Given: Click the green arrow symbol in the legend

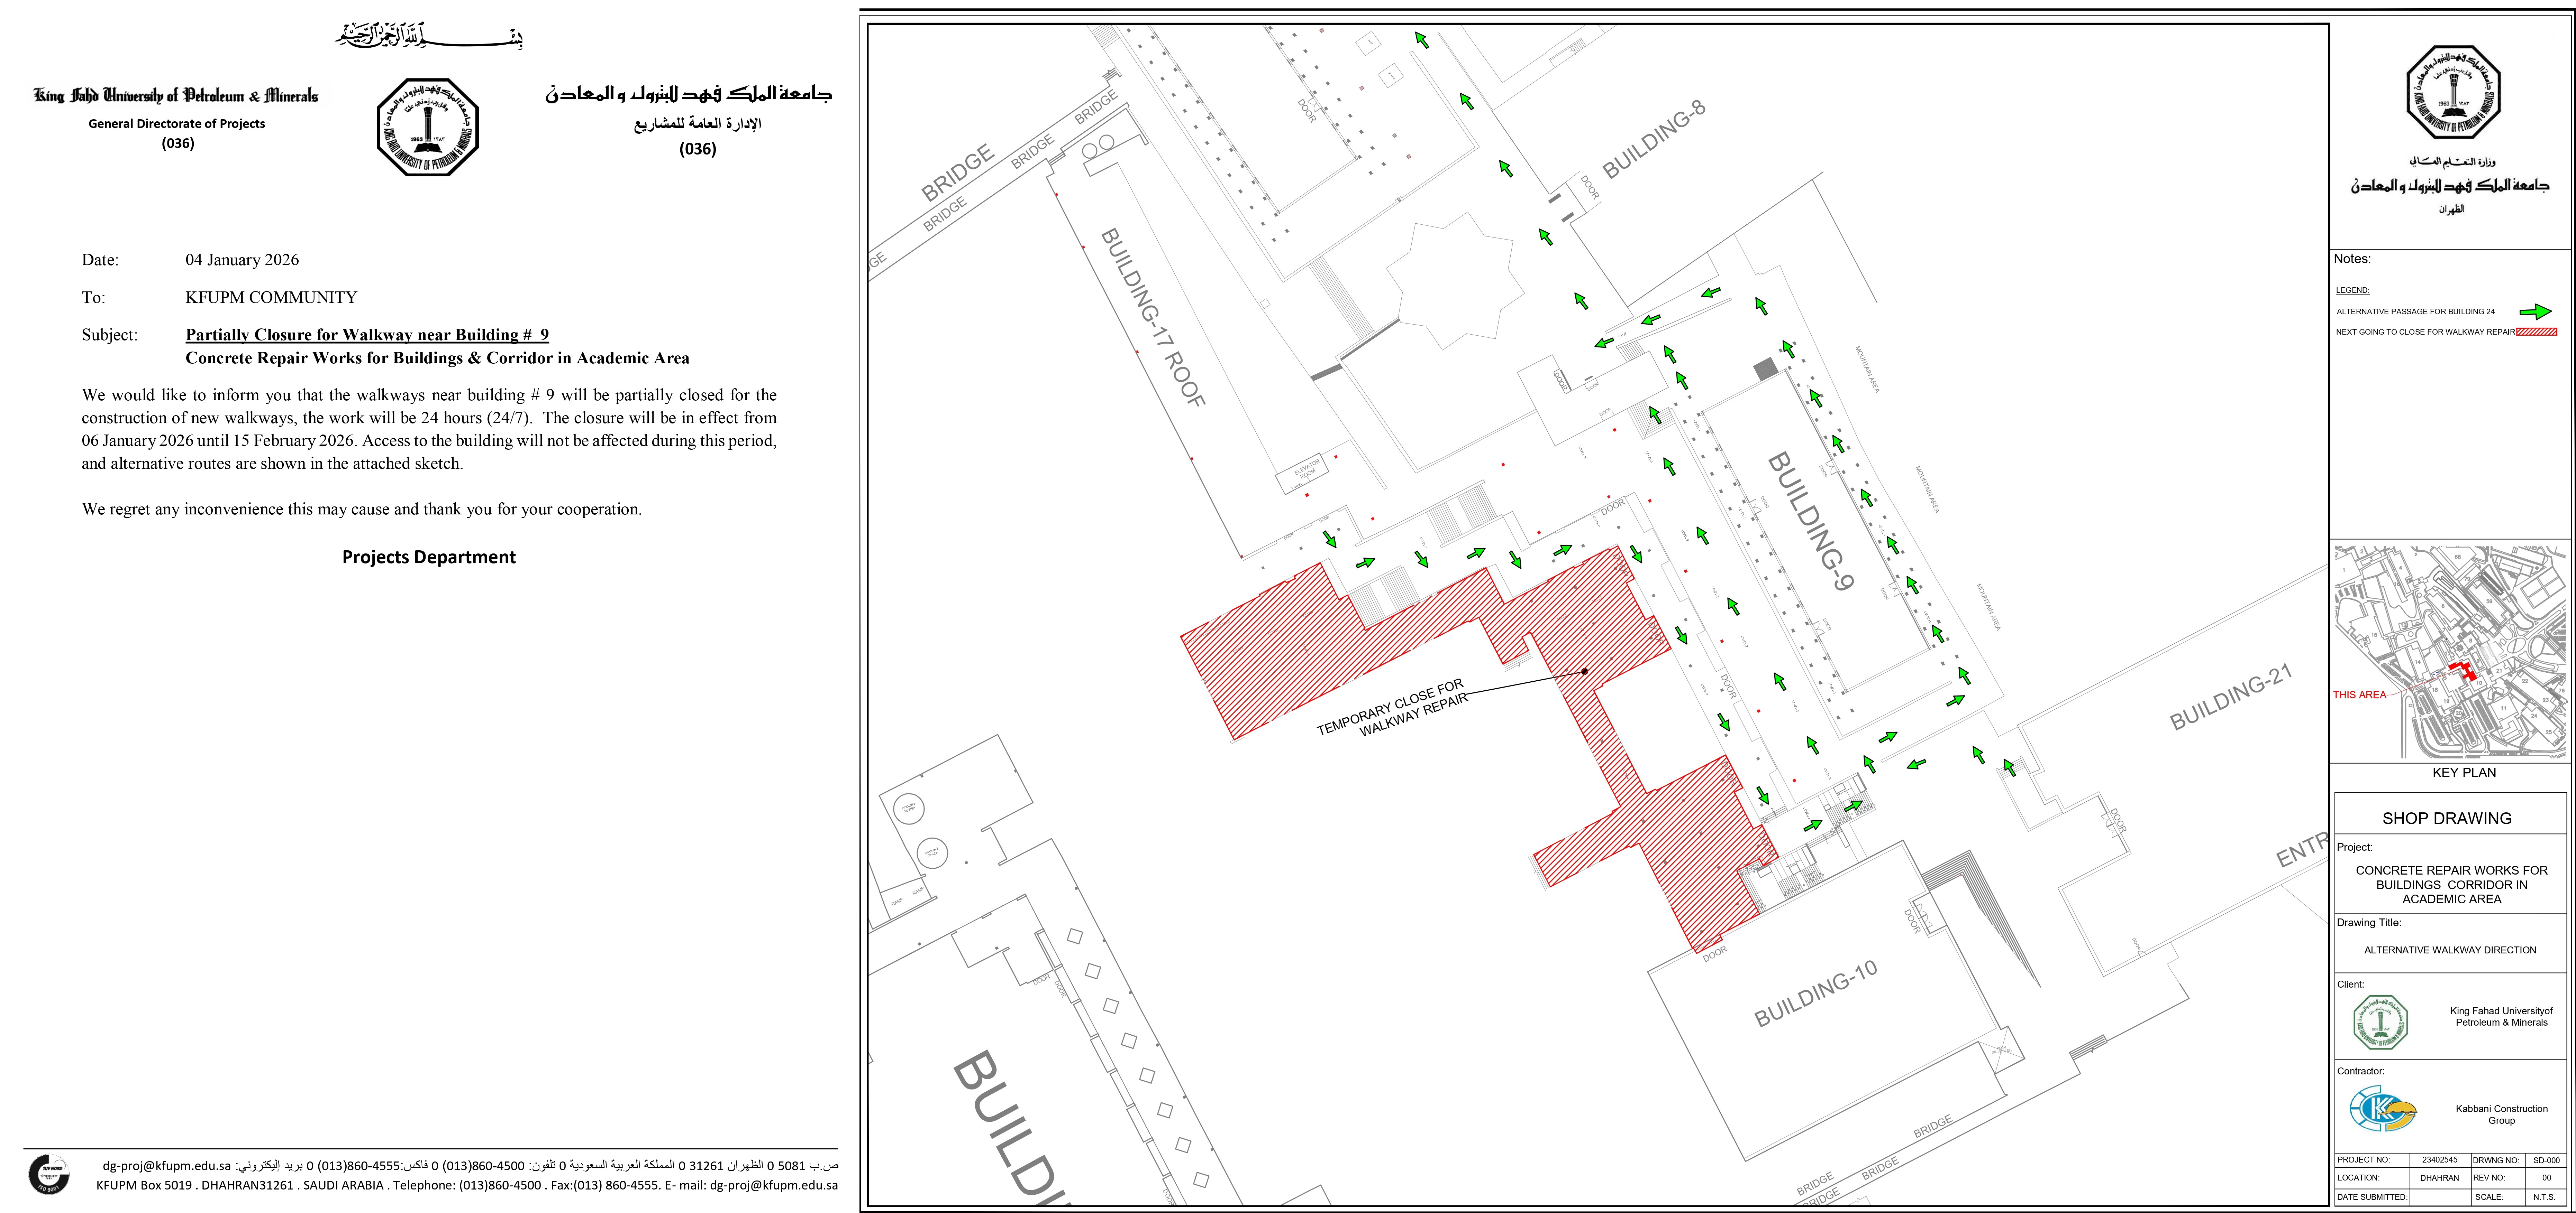Looking at the screenshot, I should pyautogui.click(x=2536, y=312).
